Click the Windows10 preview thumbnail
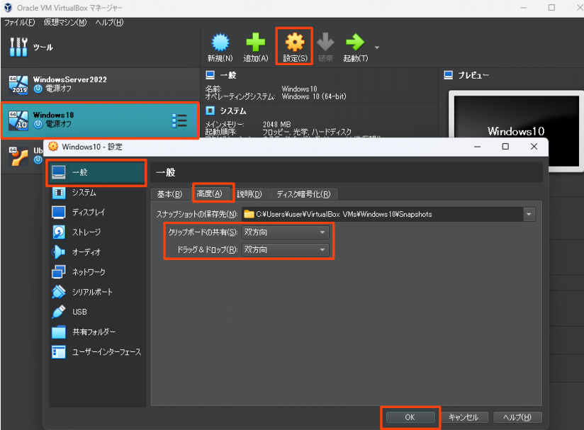The height and width of the screenshot is (430, 584). pos(516,131)
